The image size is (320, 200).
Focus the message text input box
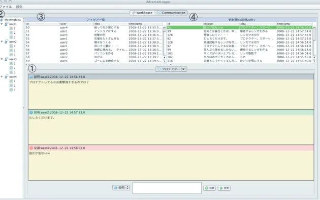point(167,188)
